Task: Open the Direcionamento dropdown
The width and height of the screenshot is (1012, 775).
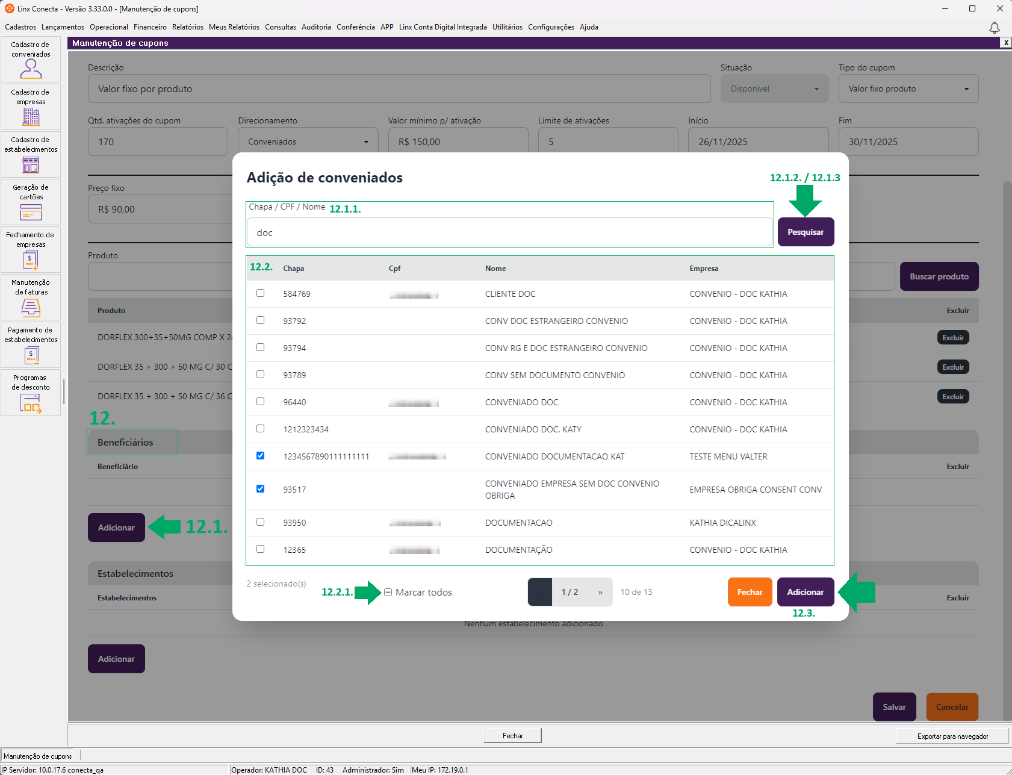Action: (308, 142)
